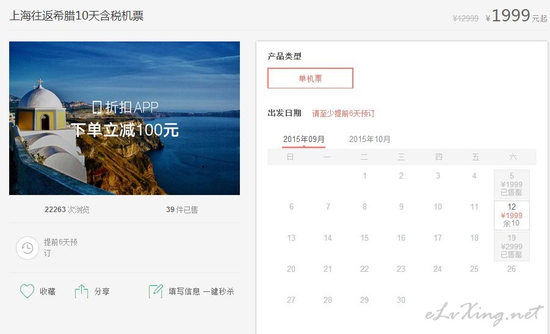The image size is (550, 334).
Task: Click the red 请至少提前6天预订 warning
Action: (344, 113)
